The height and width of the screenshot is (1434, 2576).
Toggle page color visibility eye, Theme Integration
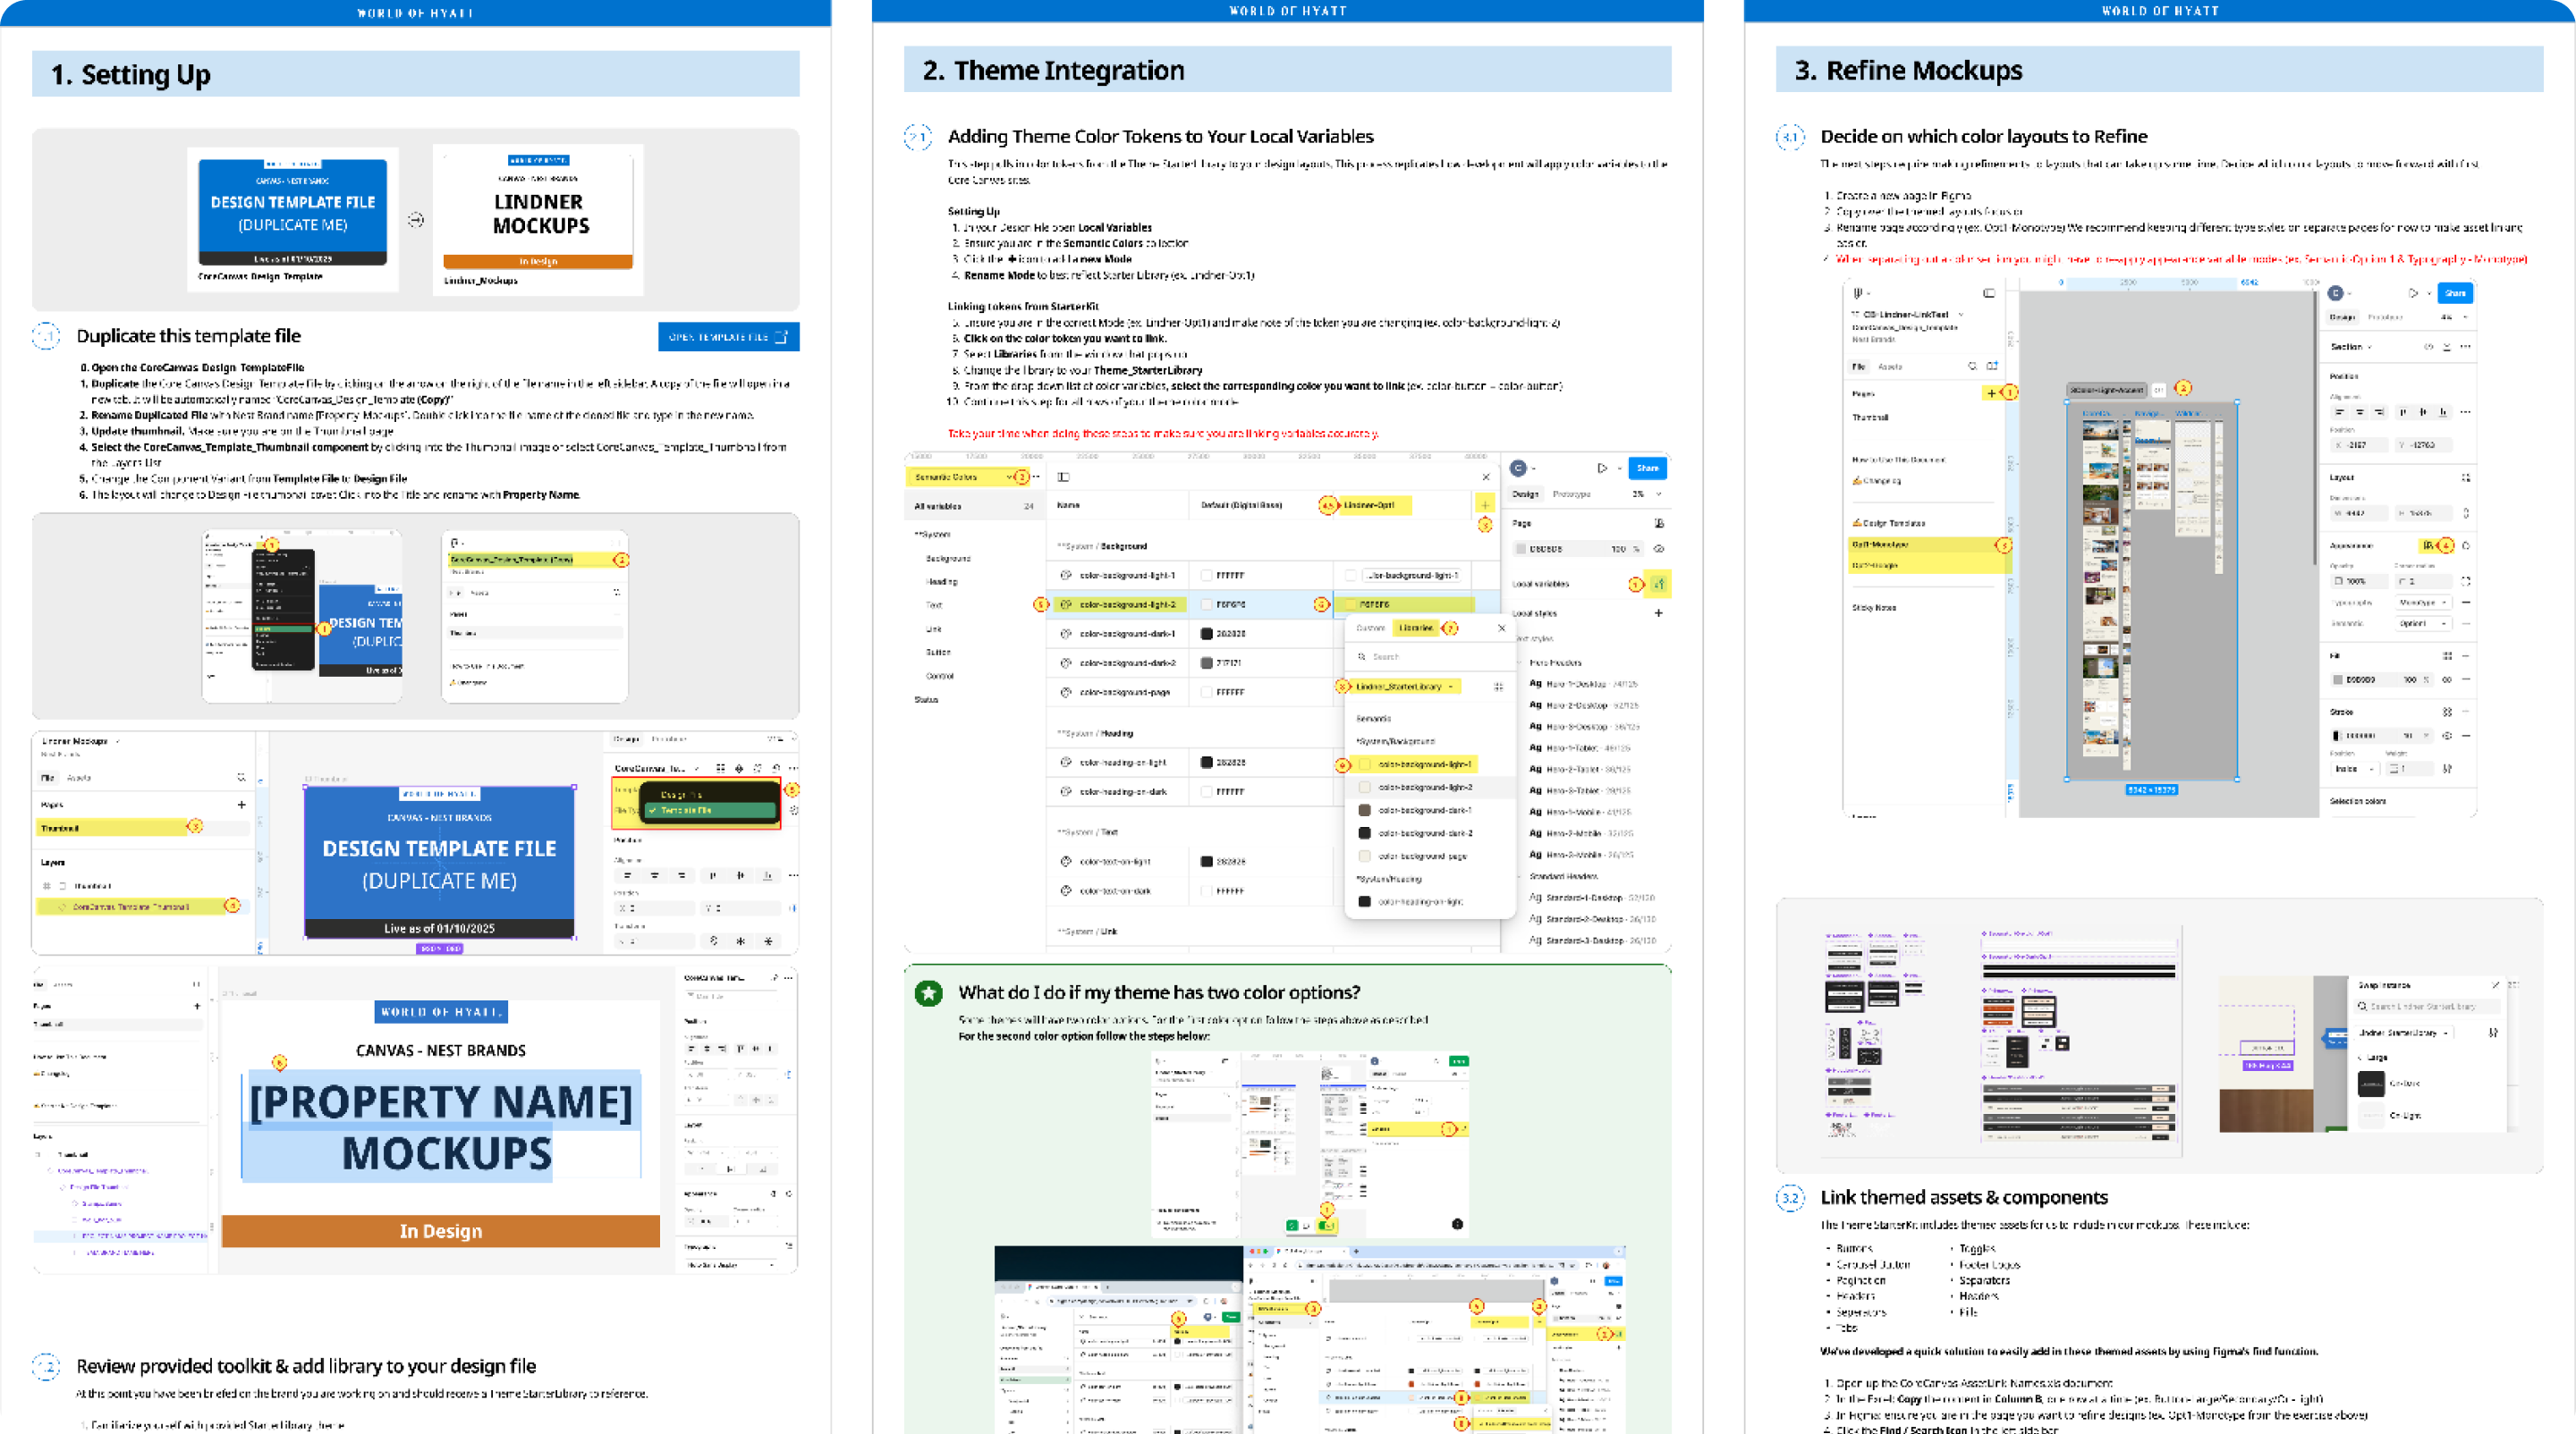[1659, 549]
